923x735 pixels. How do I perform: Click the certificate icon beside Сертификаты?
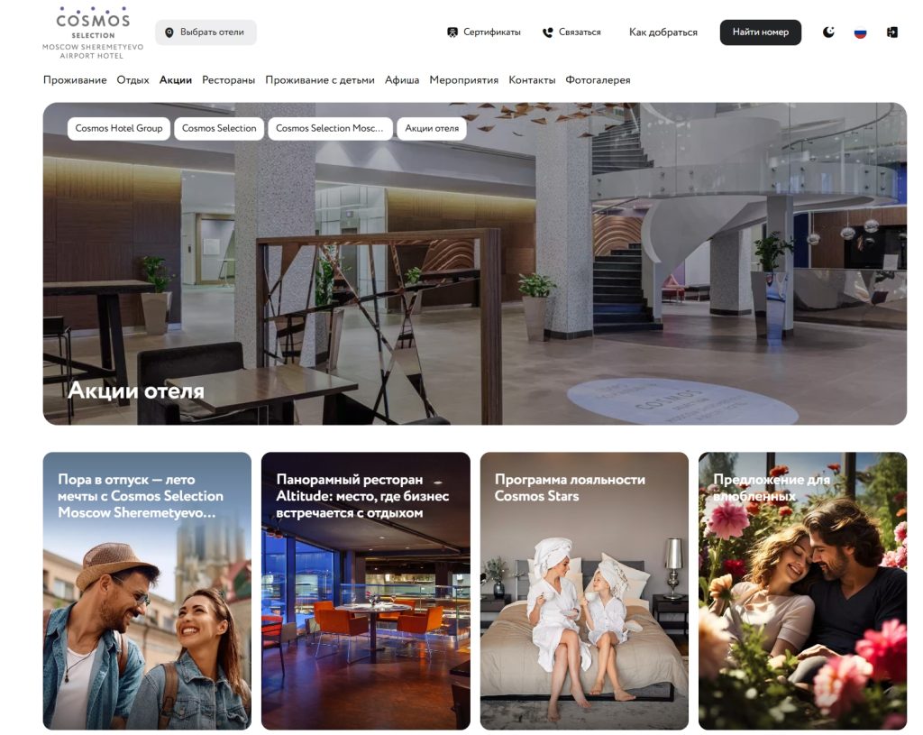pyautogui.click(x=452, y=32)
